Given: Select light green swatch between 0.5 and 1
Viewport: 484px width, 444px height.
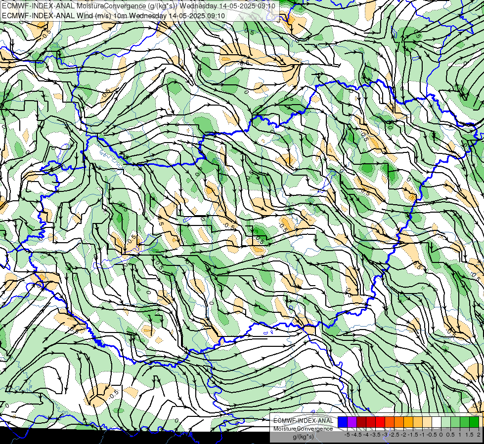Looking at the screenshot, I should click(455, 422).
